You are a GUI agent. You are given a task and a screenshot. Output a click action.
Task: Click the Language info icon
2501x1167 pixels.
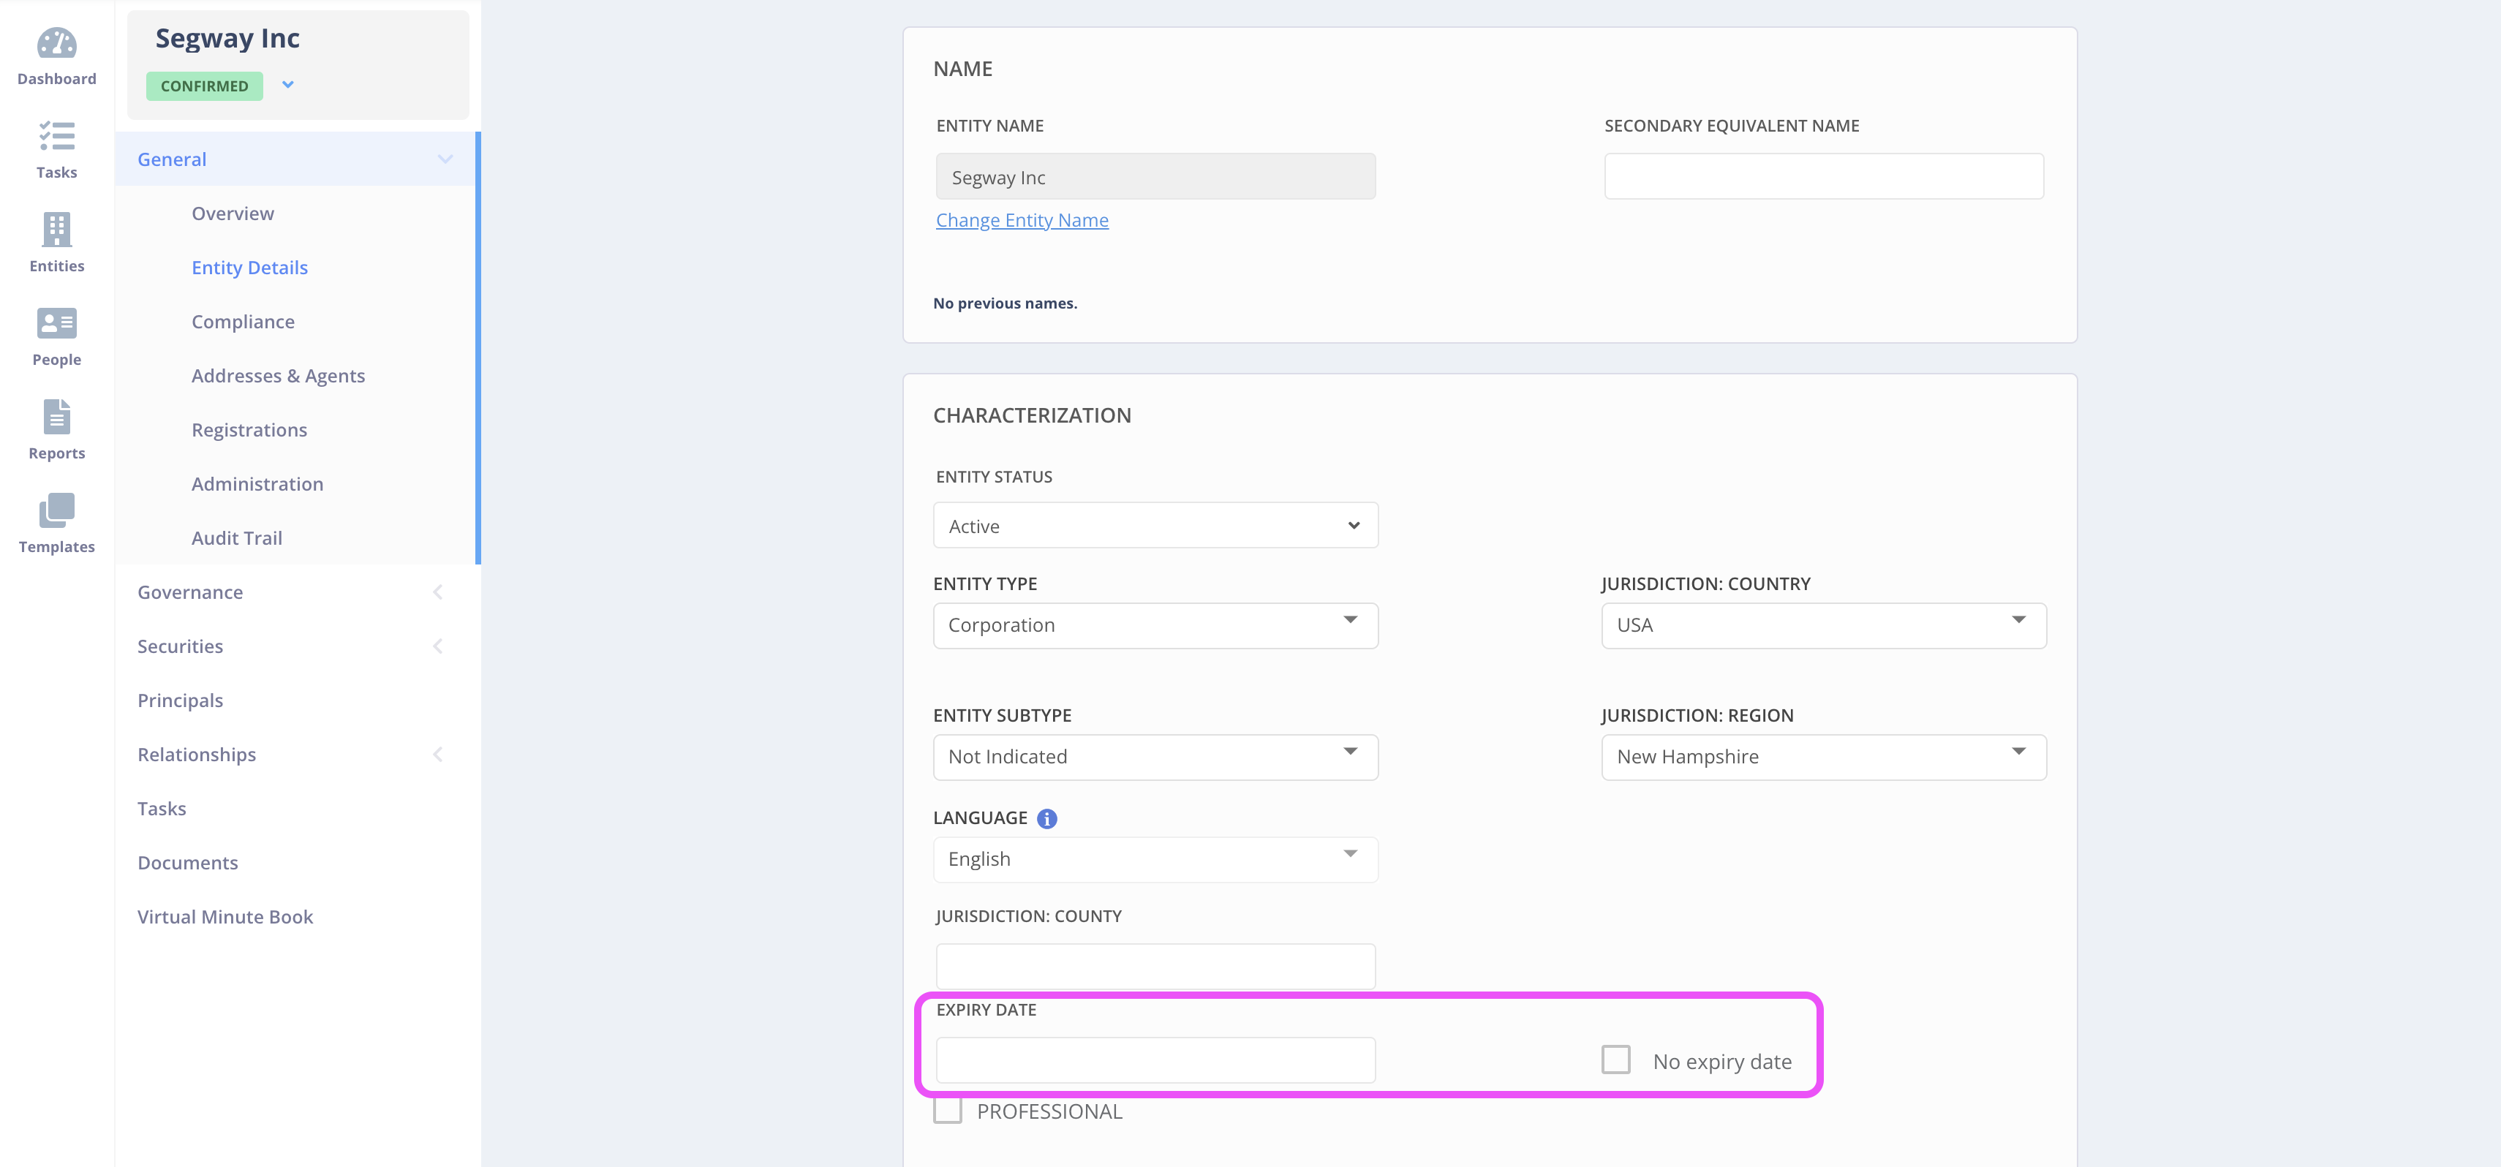tap(1046, 818)
